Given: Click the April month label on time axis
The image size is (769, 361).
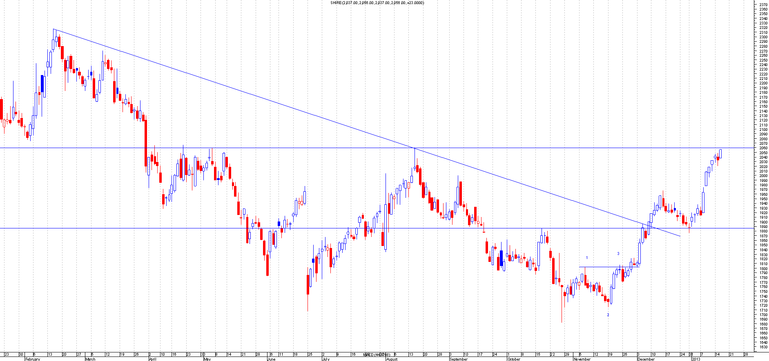Looking at the screenshot, I should pos(152,359).
